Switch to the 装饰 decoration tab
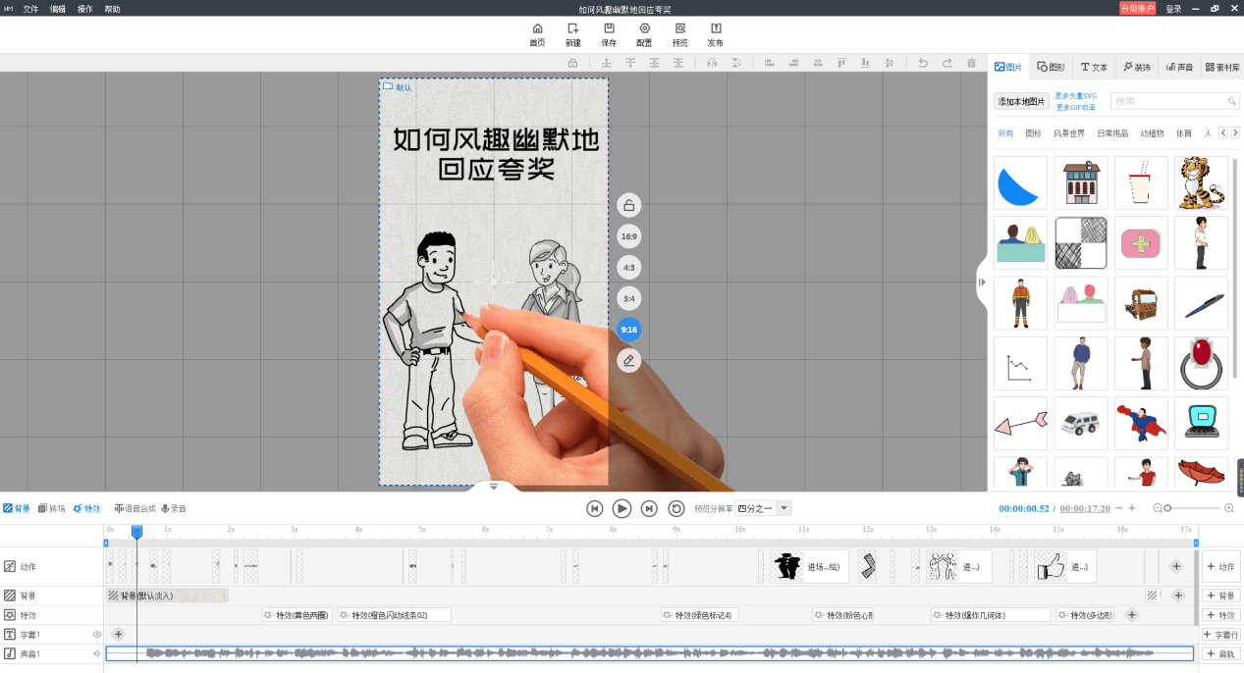1244x673 pixels. pyautogui.click(x=1137, y=67)
